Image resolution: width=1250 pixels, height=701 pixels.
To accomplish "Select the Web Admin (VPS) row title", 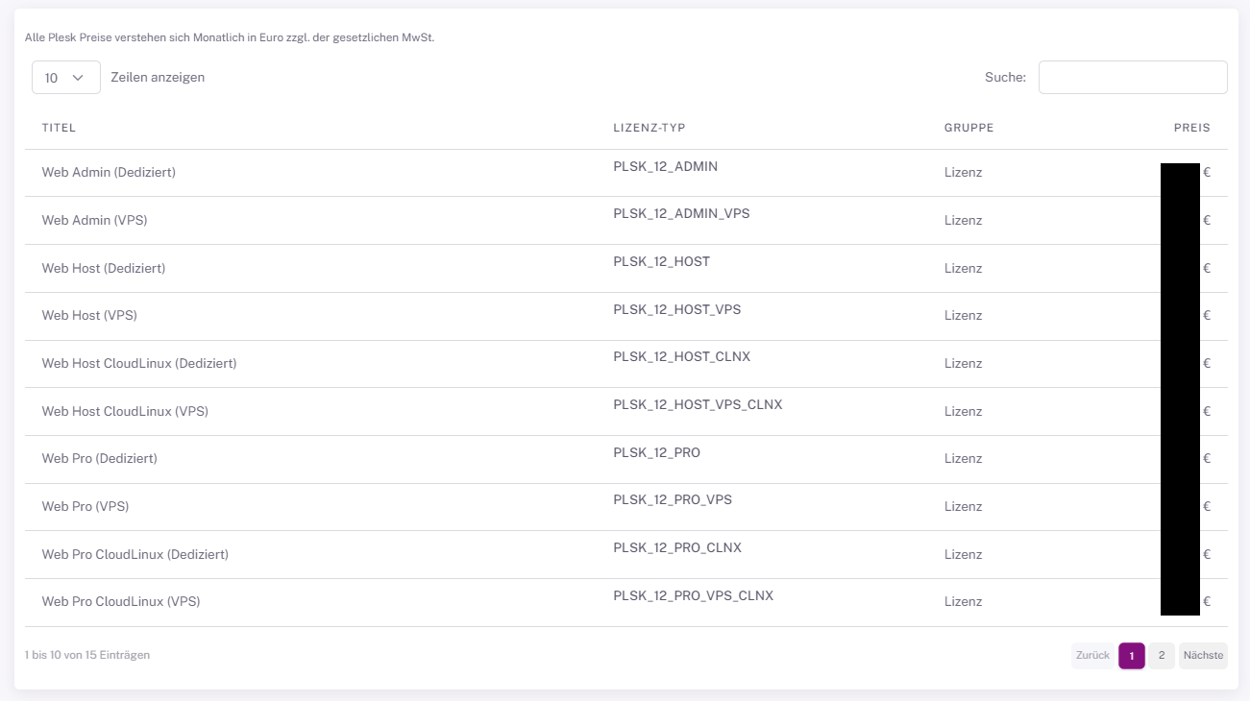I will [x=94, y=221].
